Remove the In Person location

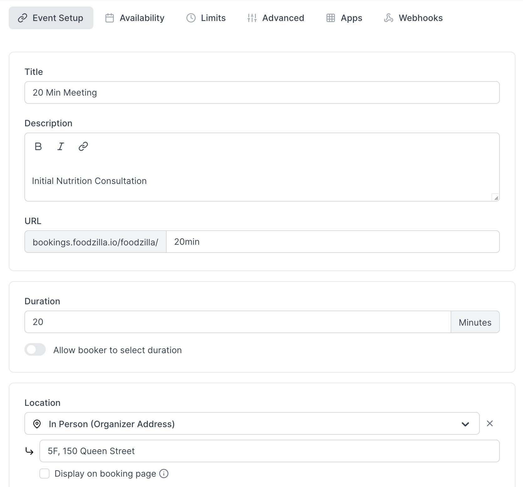pos(490,423)
